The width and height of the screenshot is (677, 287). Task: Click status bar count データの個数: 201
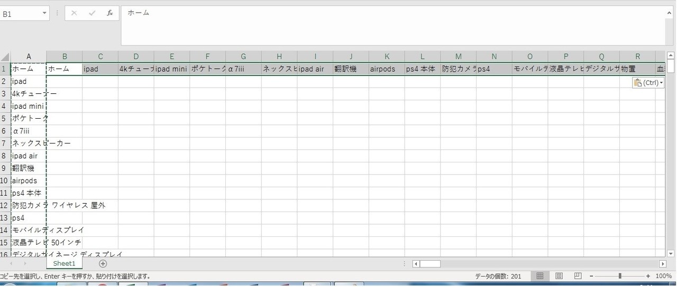pos(498,276)
